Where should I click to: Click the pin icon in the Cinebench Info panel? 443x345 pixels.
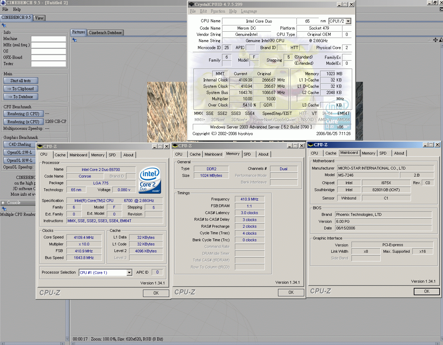[4, 25]
